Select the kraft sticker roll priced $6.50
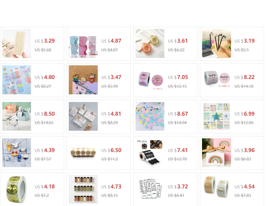Screen dimensions: 268x206 click(83, 153)
